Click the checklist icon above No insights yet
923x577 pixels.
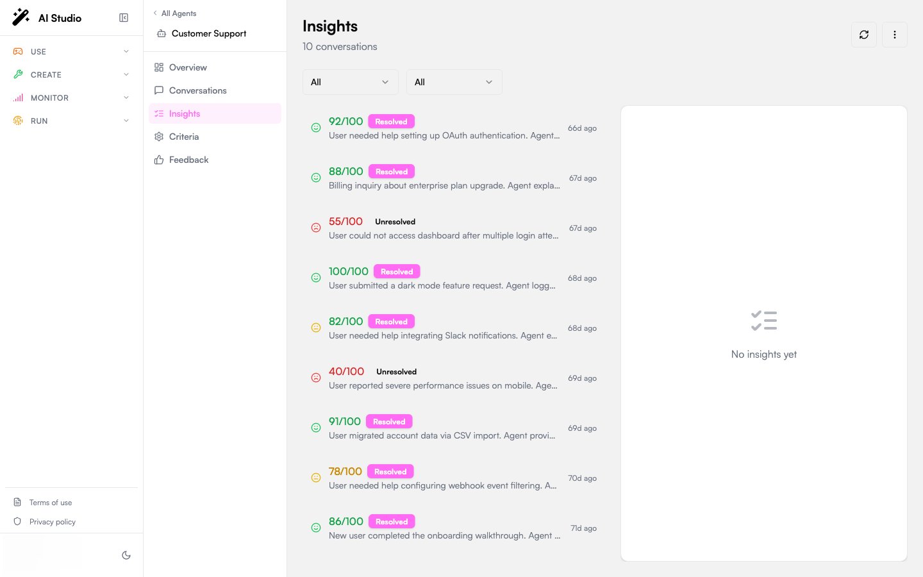pyautogui.click(x=764, y=321)
